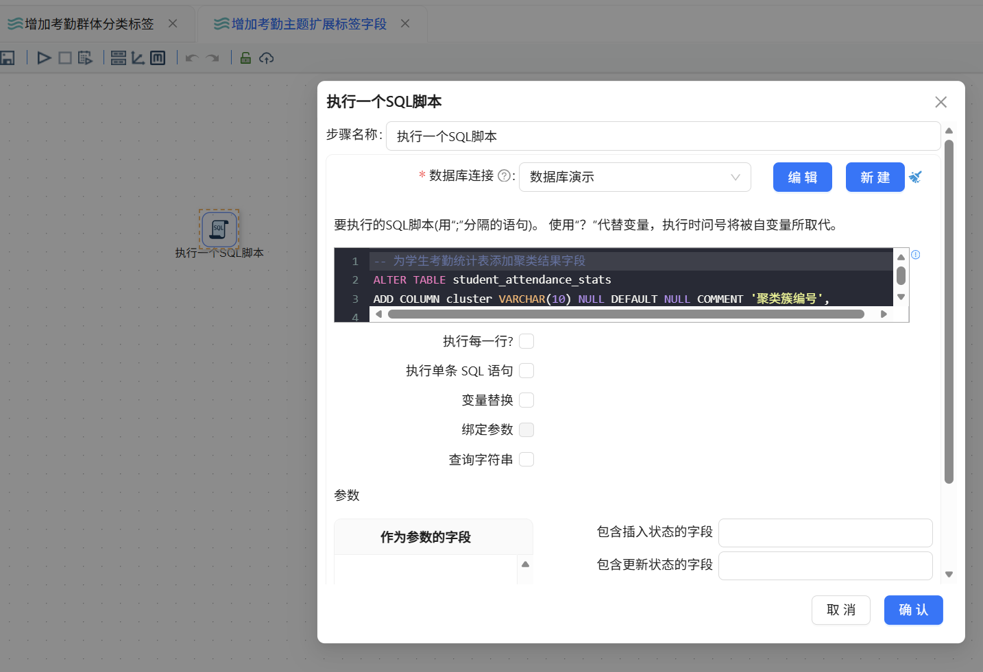Click the broom clean icon beside 新建

point(915,177)
